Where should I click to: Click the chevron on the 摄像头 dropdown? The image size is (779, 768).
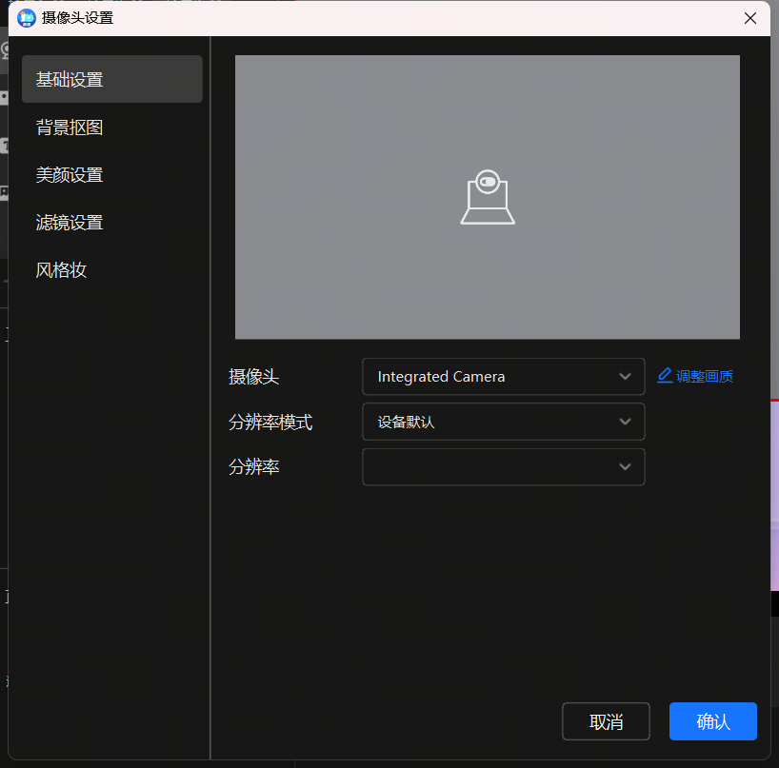coord(626,376)
